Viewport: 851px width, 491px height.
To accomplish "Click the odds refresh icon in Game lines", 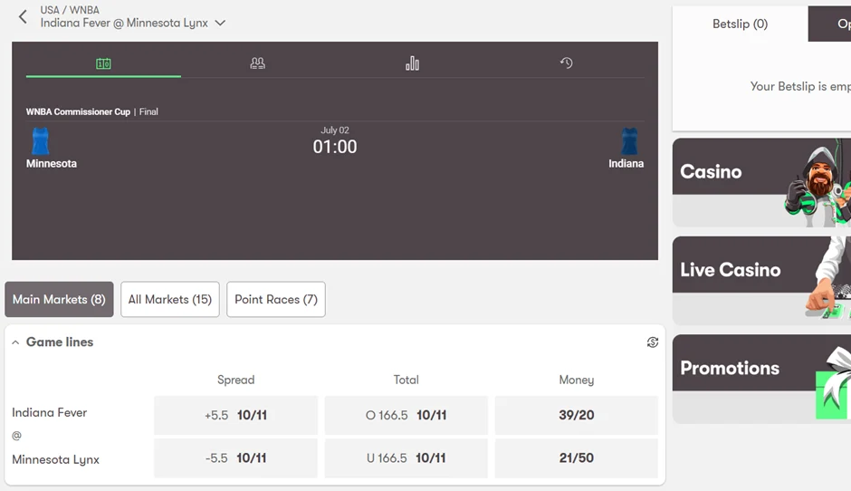I will (x=652, y=342).
